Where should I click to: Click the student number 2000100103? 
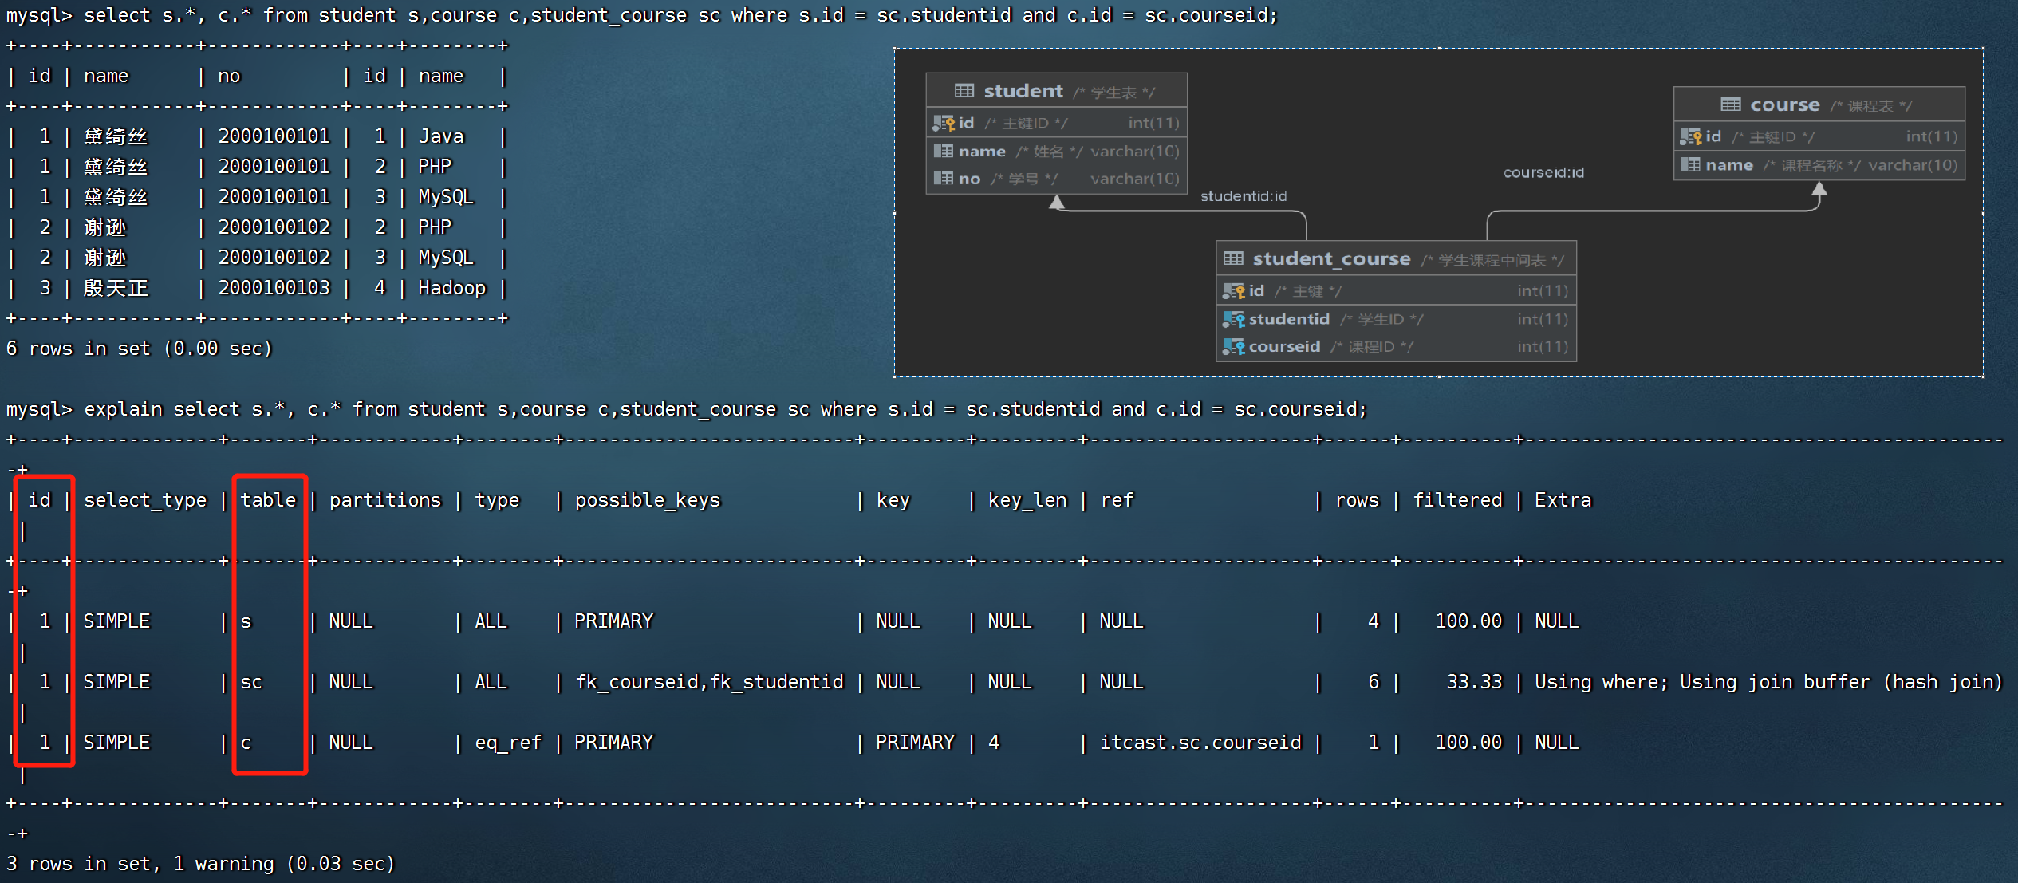point(274,288)
